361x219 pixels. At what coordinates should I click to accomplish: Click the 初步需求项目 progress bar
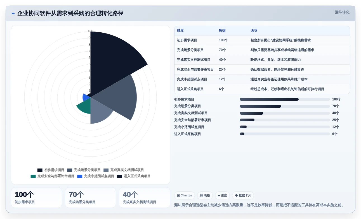point(285,99)
